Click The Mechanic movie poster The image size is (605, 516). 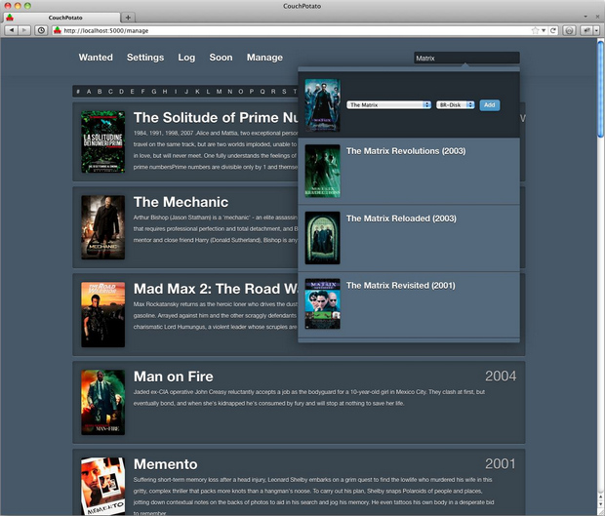point(103,227)
